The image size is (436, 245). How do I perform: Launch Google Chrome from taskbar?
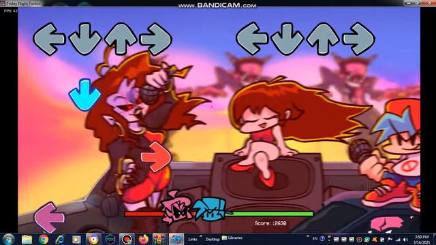(44, 239)
